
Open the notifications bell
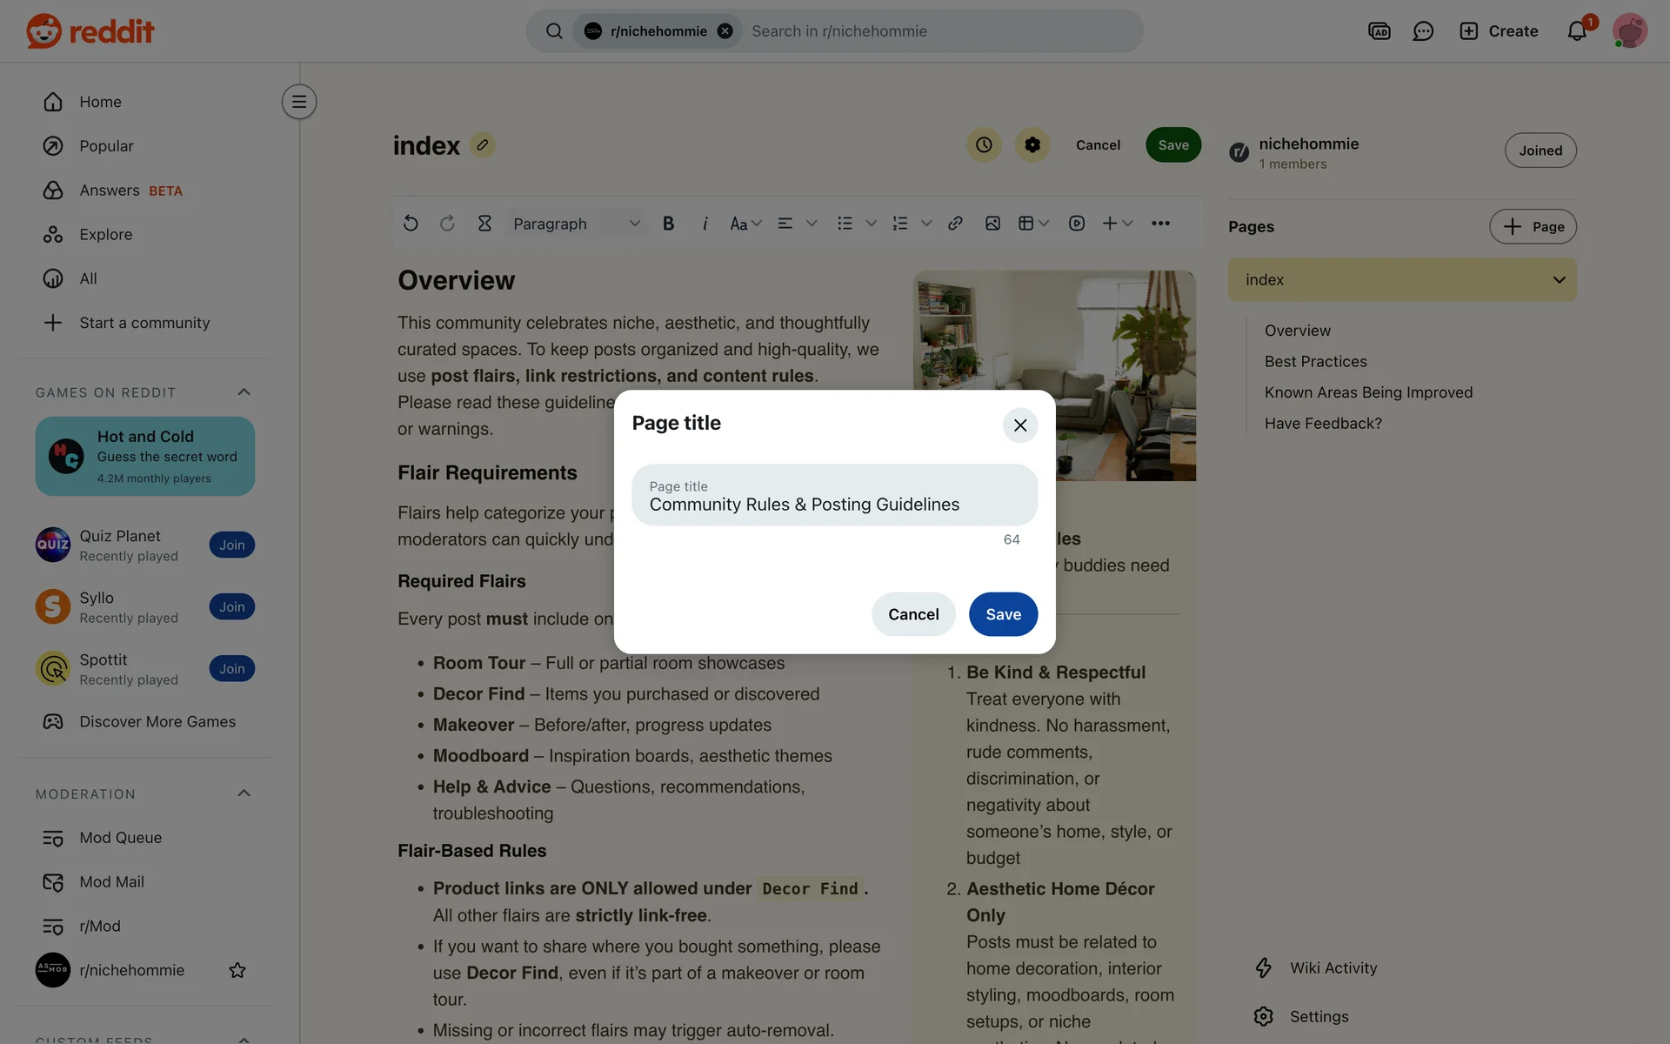1577,31
